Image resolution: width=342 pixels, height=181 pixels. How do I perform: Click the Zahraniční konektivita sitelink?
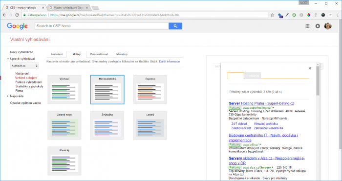tap(268, 128)
